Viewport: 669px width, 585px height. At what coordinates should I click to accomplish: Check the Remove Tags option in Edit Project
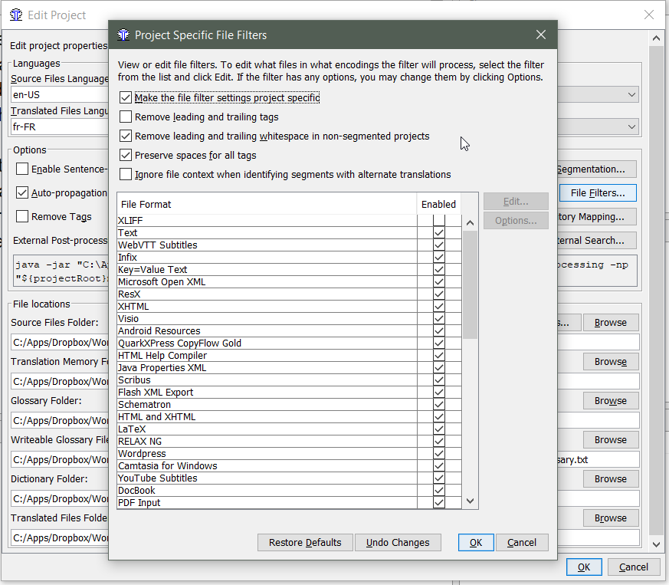coord(22,216)
